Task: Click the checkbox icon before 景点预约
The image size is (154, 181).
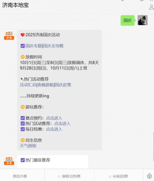Action: [23, 118]
